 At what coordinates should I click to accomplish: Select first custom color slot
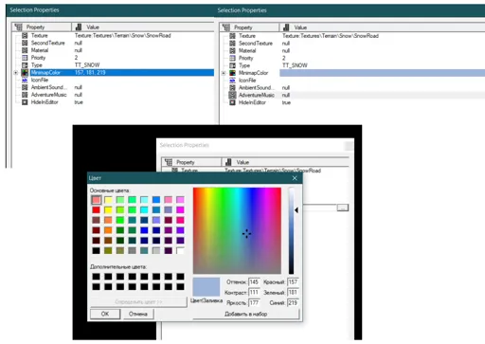96,277
